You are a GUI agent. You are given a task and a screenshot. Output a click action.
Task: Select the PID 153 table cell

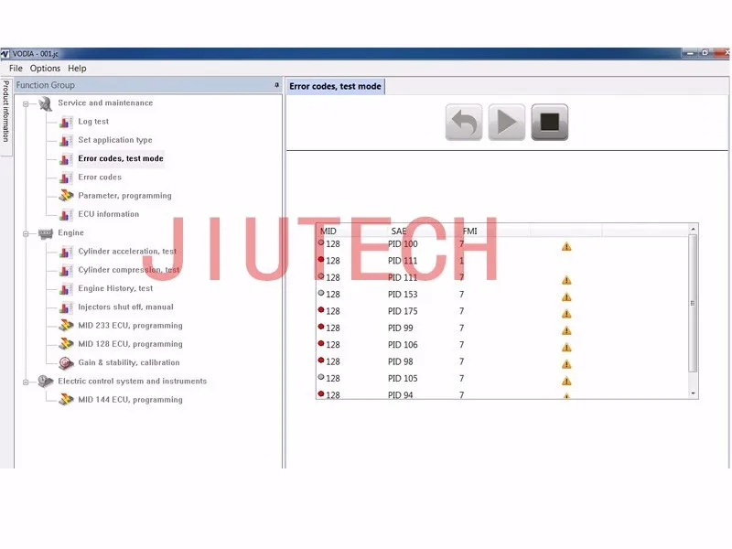click(403, 295)
